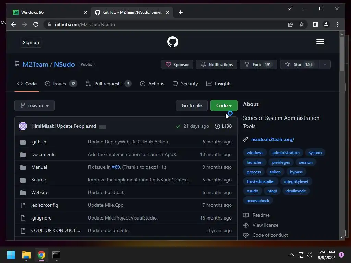Close the Windows 96 tab
The image size is (351, 263).
[x=85, y=12]
